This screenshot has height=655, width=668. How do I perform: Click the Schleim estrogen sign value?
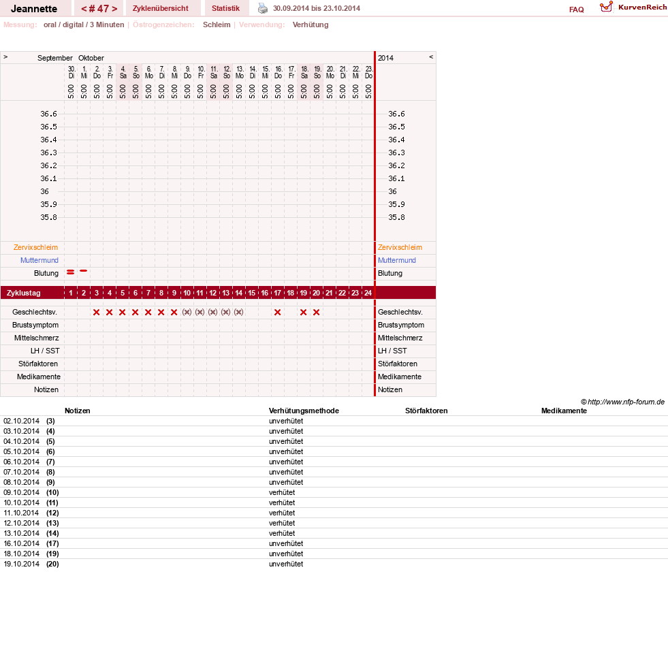(217, 25)
